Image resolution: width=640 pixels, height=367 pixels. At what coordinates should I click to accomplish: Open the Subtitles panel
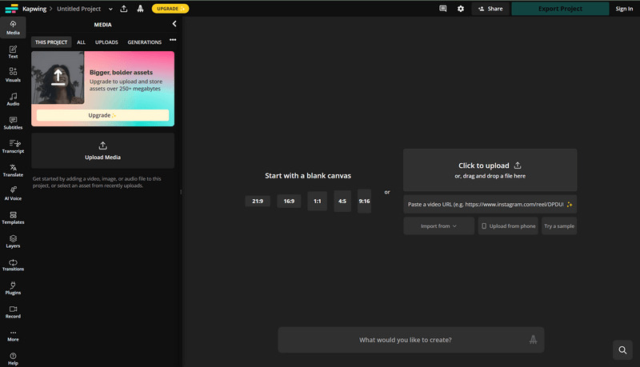(13, 123)
